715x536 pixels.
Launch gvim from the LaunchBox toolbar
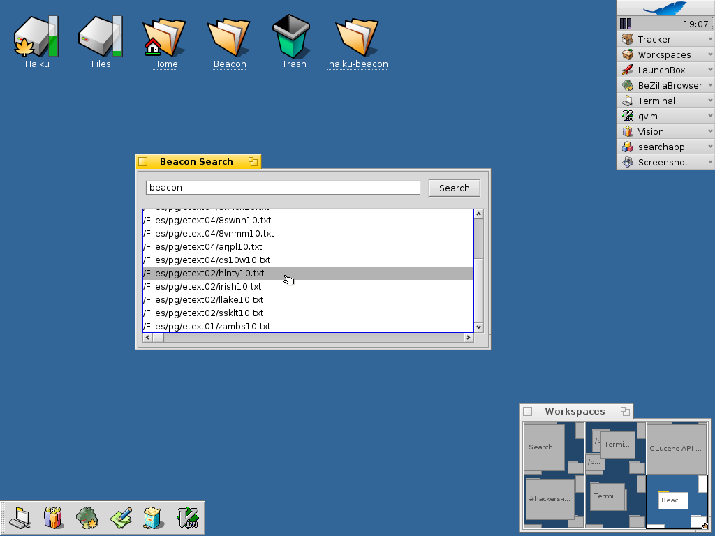(187, 517)
